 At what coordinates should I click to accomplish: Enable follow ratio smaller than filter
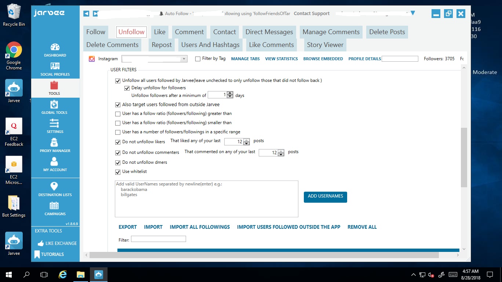point(118,123)
